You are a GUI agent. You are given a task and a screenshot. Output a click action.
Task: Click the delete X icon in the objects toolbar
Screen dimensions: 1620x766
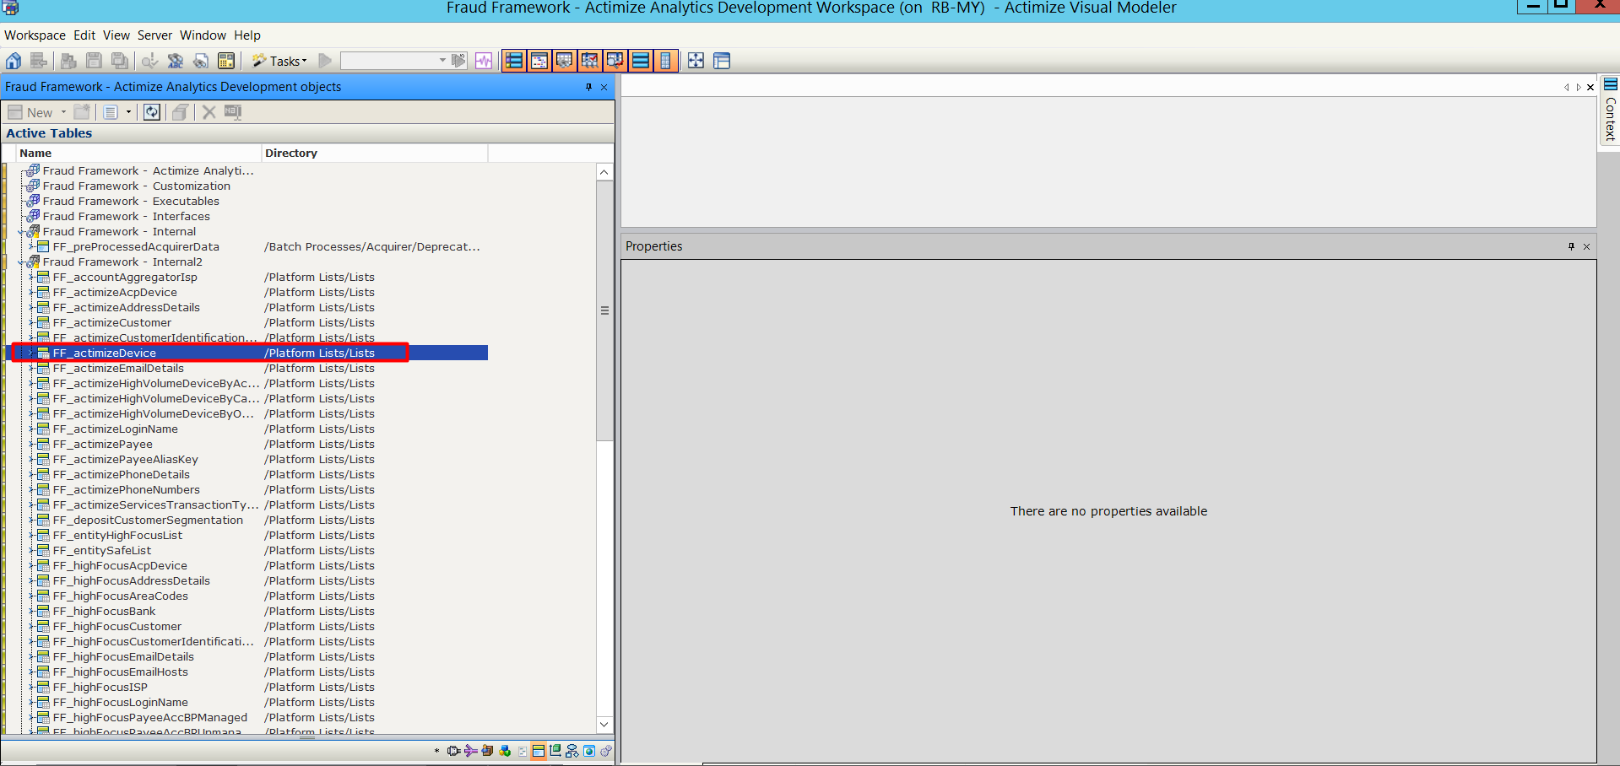(x=209, y=112)
